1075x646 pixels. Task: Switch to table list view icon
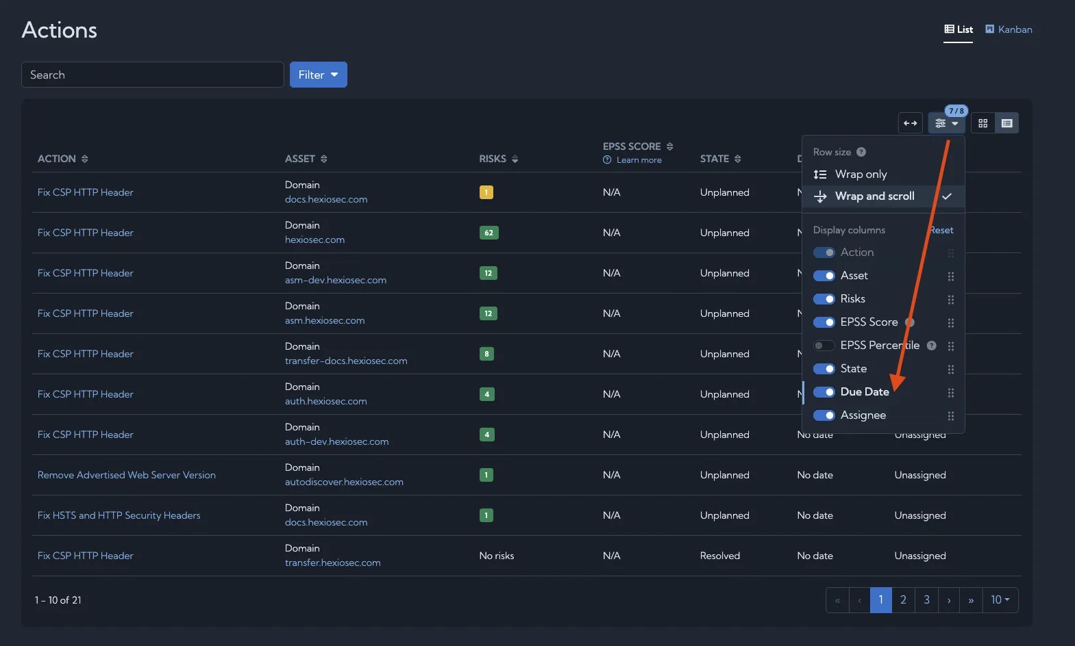[x=1006, y=123]
